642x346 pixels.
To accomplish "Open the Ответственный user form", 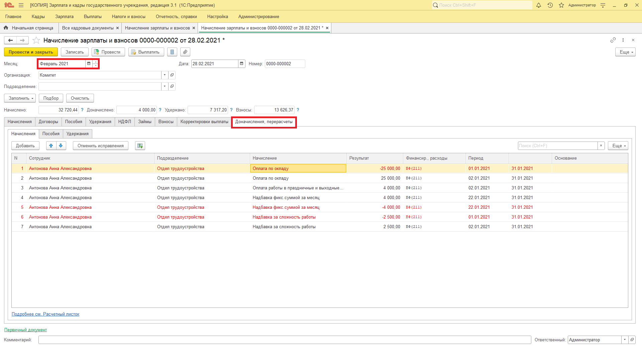I will click(x=632, y=340).
